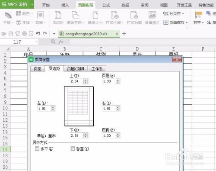This screenshot has width=216, height=171.
Task: Click the page margins preview thumbnail
Action: 79,106
